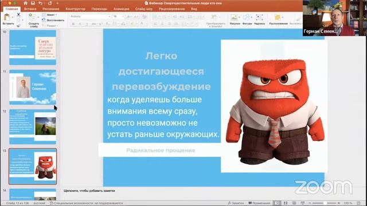The width and height of the screenshot is (367, 206).
Task: Click the text highlight color icon
Action: coord(132,24)
